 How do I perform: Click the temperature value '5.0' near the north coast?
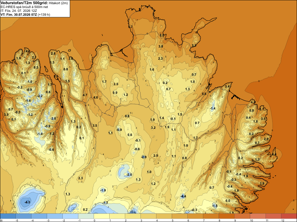(162, 35)
